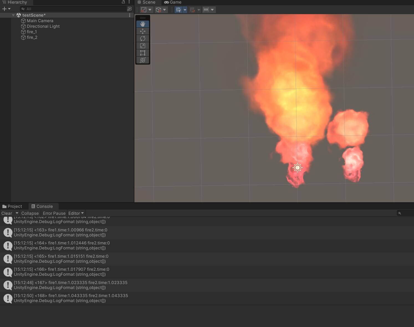This screenshot has width=414, height=327.
Task: Toggle grid visibility button
Action: [x=178, y=10]
